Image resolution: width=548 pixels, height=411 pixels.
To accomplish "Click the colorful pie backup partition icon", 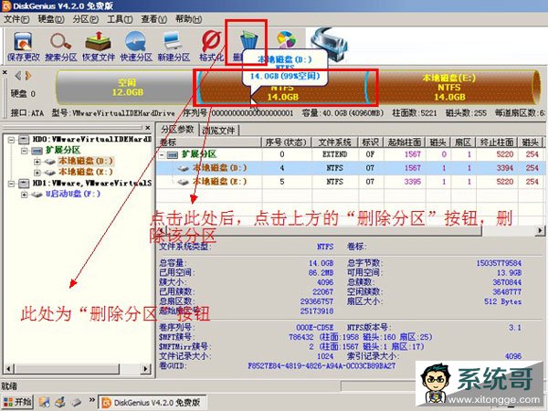I will [286, 39].
